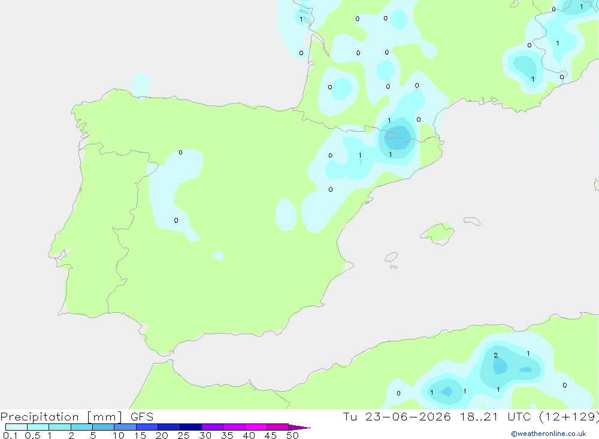
Task: Click the legend label '50'
Action: tap(292, 435)
